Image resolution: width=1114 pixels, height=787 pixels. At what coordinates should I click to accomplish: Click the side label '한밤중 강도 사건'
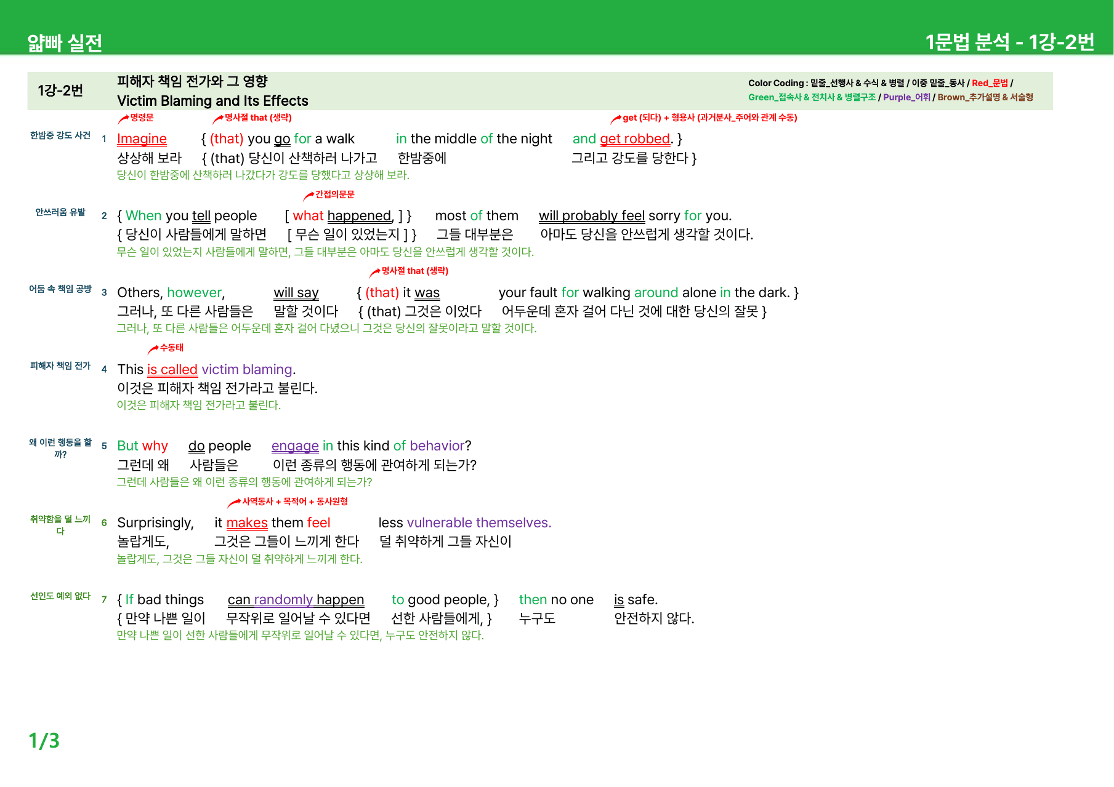pyautogui.click(x=60, y=135)
